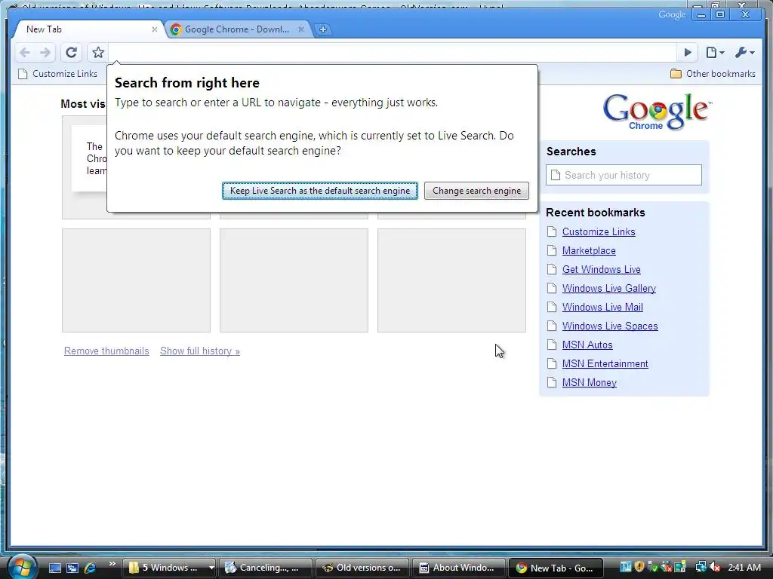The height and width of the screenshot is (579, 773).
Task: Click Show full history link
Action: click(x=199, y=351)
